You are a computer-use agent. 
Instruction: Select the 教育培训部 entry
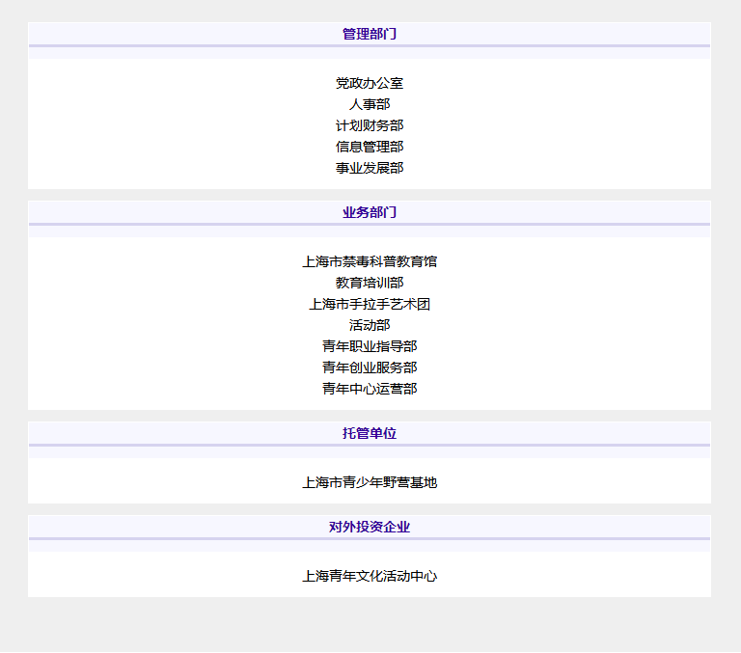pyautogui.click(x=370, y=283)
